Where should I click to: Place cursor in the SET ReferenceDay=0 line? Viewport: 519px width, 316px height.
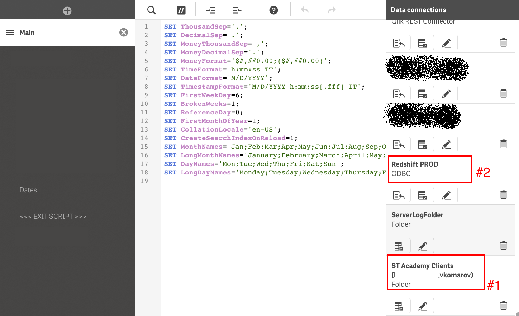203,112
